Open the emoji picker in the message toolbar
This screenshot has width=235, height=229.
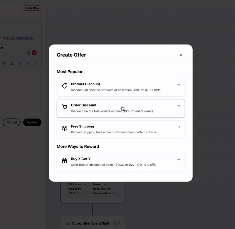point(4,64)
